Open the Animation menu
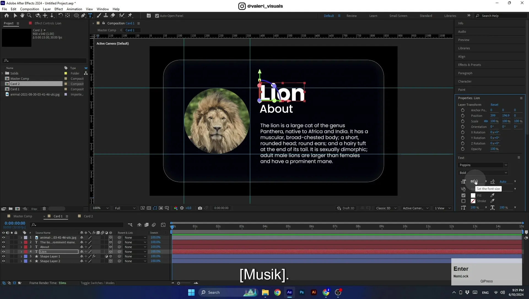The width and height of the screenshot is (529, 299). point(74,9)
